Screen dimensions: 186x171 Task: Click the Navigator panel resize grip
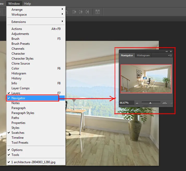coord(171,103)
